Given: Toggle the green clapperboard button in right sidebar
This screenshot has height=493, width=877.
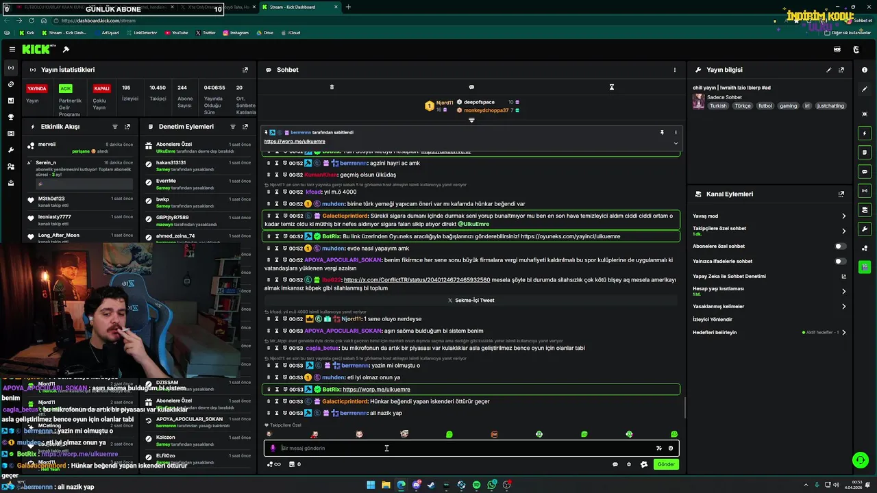Looking at the screenshot, I should click(x=865, y=267).
